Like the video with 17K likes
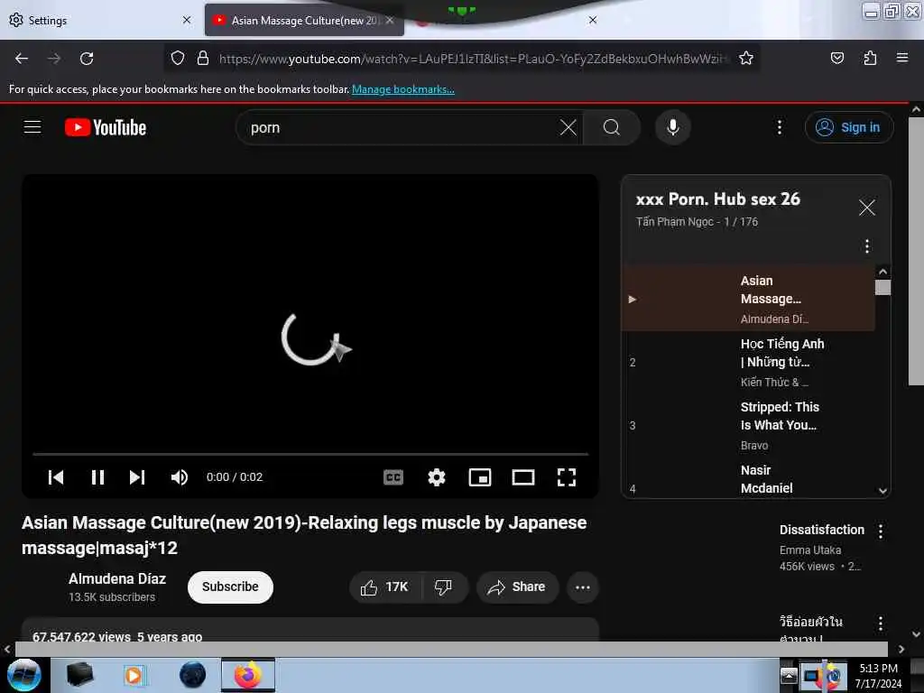This screenshot has height=693, width=924. pos(385,587)
